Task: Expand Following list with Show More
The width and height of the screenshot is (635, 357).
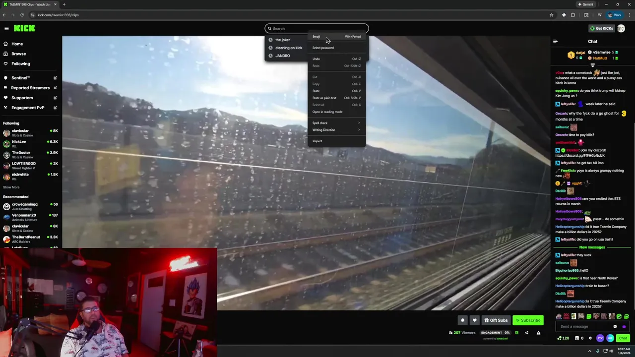Action: (x=11, y=187)
